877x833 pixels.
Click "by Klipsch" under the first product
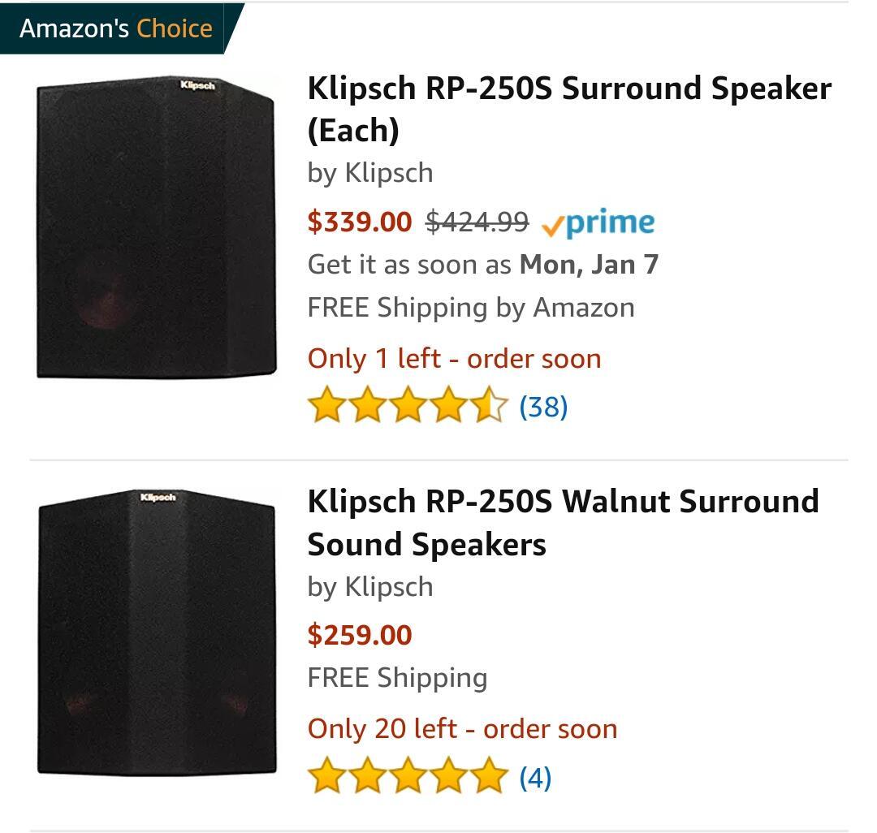(369, 173)
